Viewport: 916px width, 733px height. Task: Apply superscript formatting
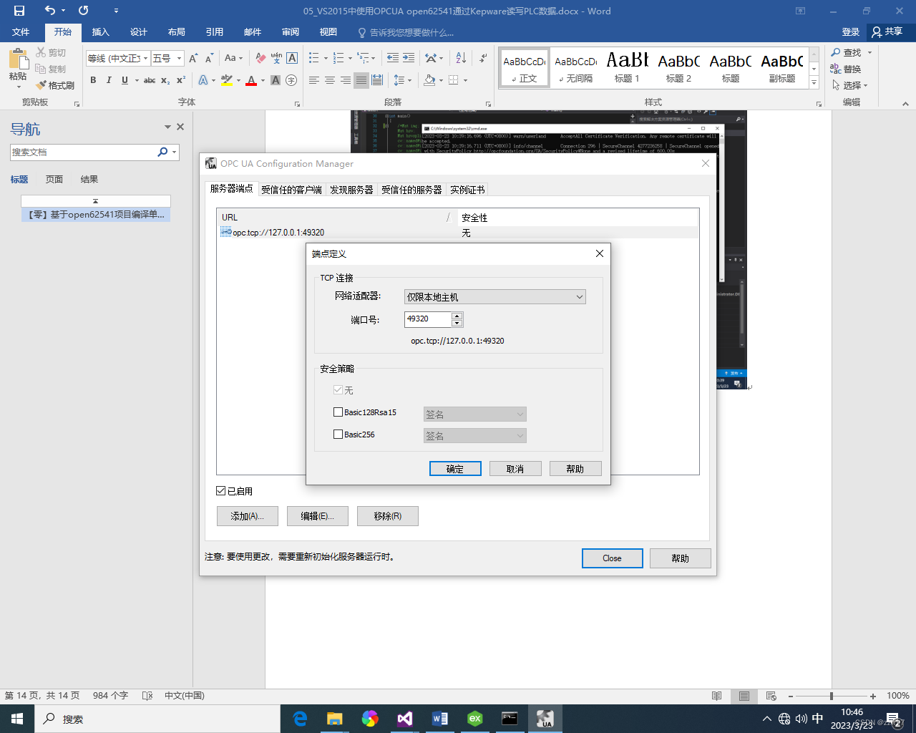coord(181,80)
